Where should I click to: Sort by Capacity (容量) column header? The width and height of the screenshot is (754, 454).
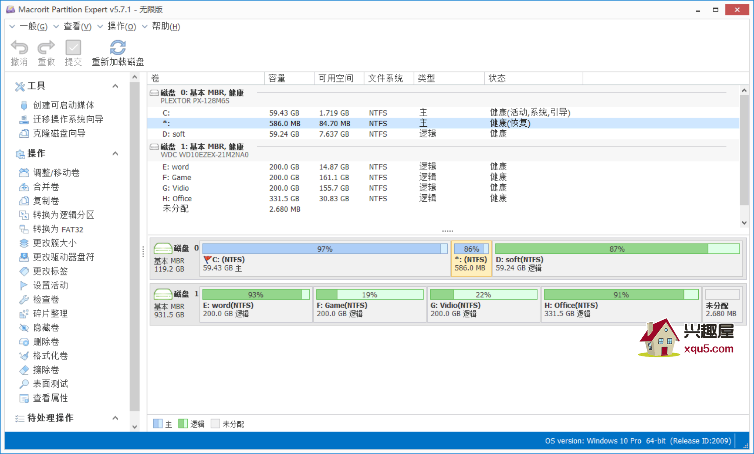coord(289,78)
